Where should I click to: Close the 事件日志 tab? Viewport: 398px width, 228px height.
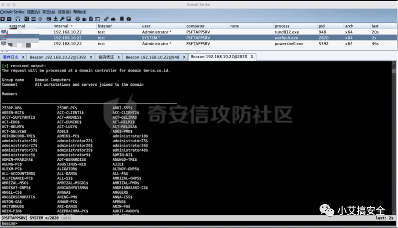click(x=23, y=57)
